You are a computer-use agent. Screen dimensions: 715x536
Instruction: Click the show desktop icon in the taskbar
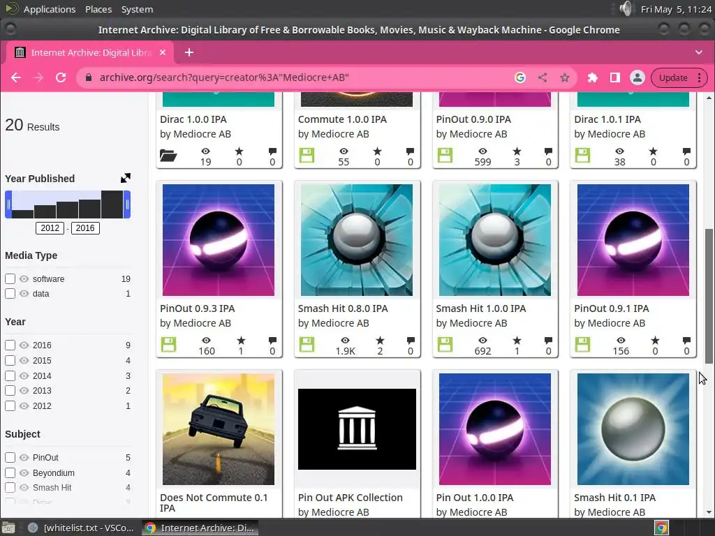coord(8,528)
